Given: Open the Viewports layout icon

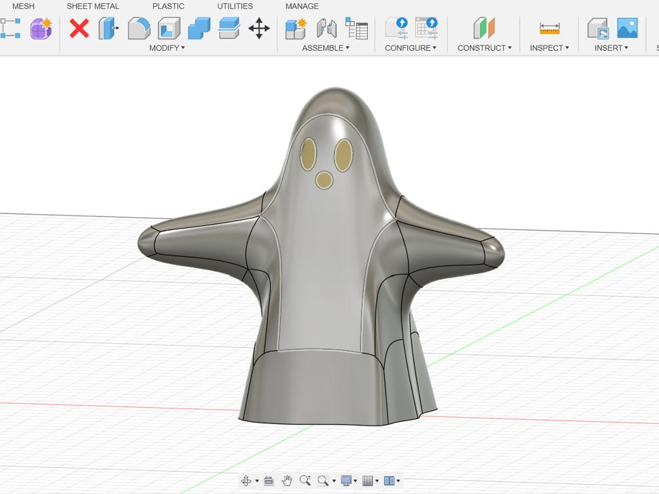Looking at the screenshot, I should point(389,481).
